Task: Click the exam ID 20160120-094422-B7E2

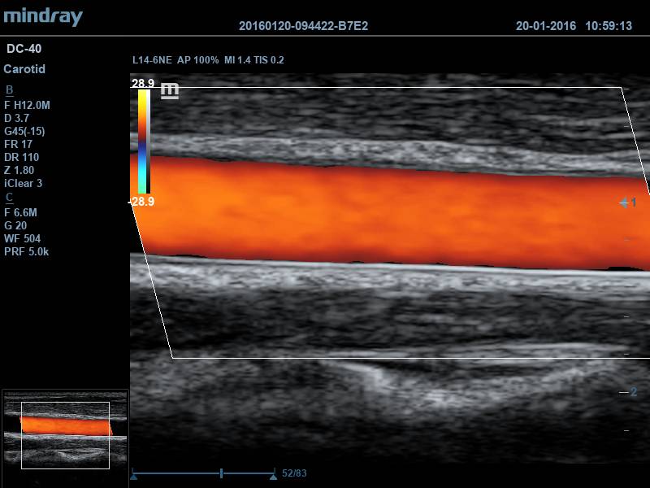Action: 303,26
